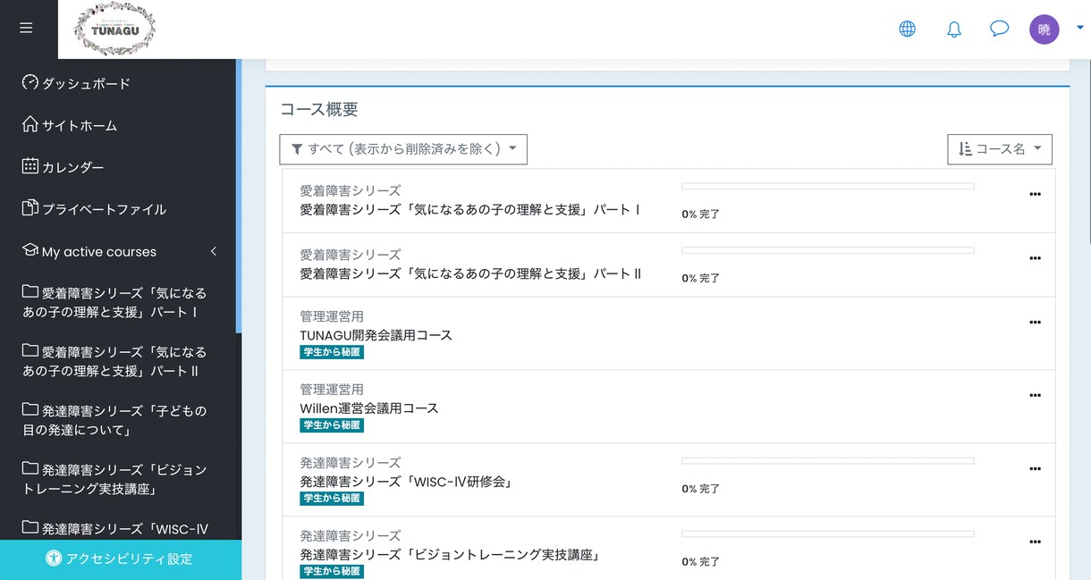The image size is (1091, 580).
Task: Open the purple user avatar
Action: pyautogui.click(x=1044, y=29)
